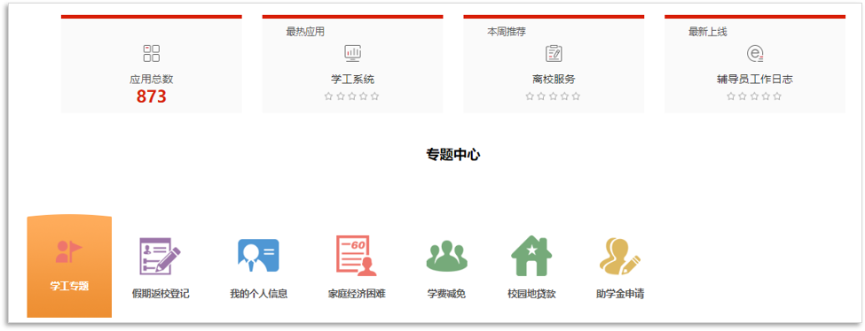Image resolution: width=865 pixels, height=331 pixels.
Task: Click the 应用总数 grid icon
Action: 151,53
